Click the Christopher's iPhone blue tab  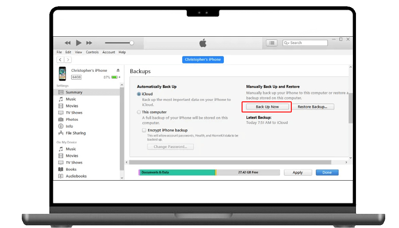[203, 59]
